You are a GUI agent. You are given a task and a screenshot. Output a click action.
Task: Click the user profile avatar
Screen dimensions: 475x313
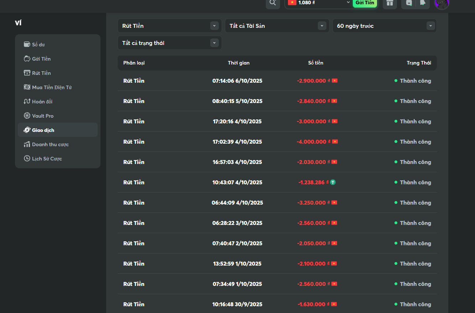(442, 3)
